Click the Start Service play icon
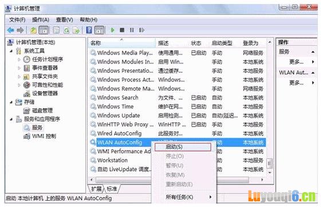The height and width of the screenshot is (207, 323). pyautogui.click(x=112, y=30)
